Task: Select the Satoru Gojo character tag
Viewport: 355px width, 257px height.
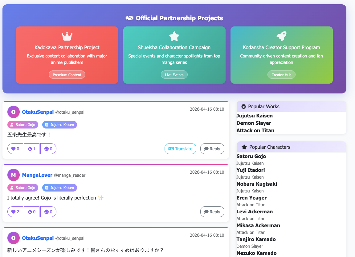Action: point(22,125)
